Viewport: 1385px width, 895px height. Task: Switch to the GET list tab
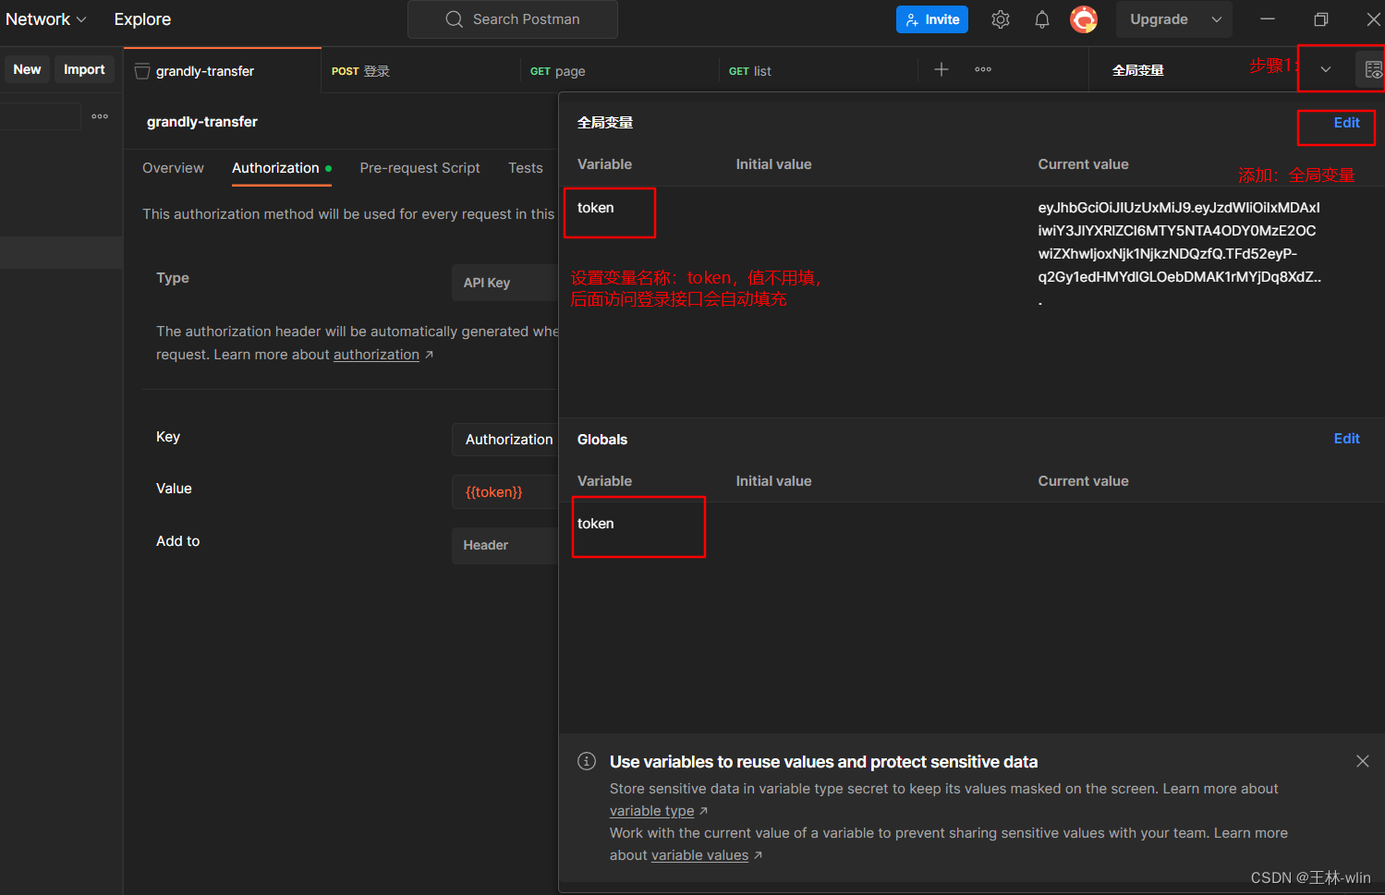point(818,71)
